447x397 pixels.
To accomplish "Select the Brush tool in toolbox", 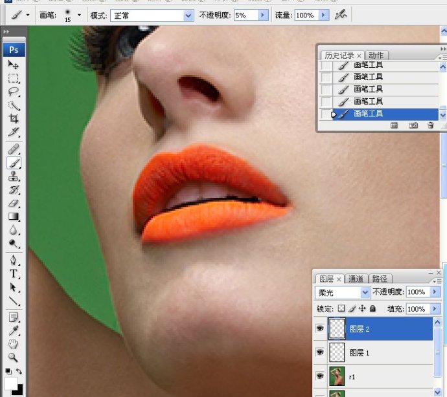I will click(13, 163).
